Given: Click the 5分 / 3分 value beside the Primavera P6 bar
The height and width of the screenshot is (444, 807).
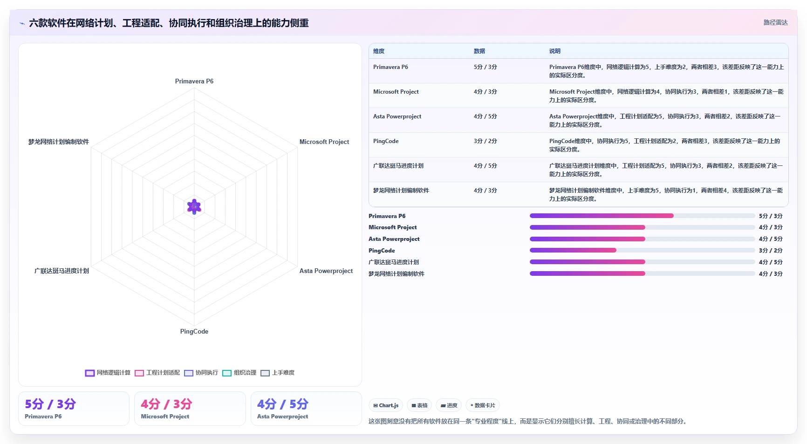Looking at the screenshot, I should click(x=771, y=216).
